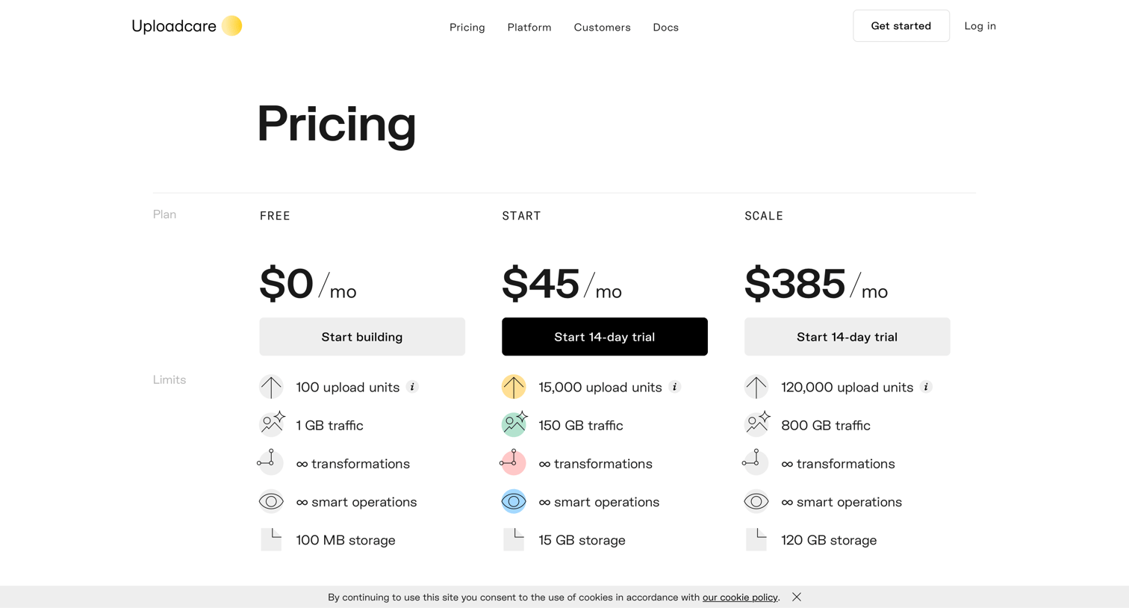Click eye icon for Free smart operations
The height and width of the screenshot is (608, 1129).
pyautogui.click(x=271, y=501)
